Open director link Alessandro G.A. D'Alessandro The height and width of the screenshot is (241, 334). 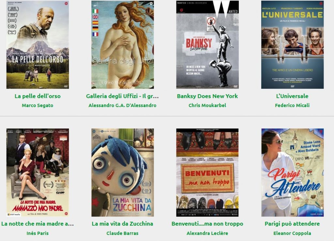point(123,105)
